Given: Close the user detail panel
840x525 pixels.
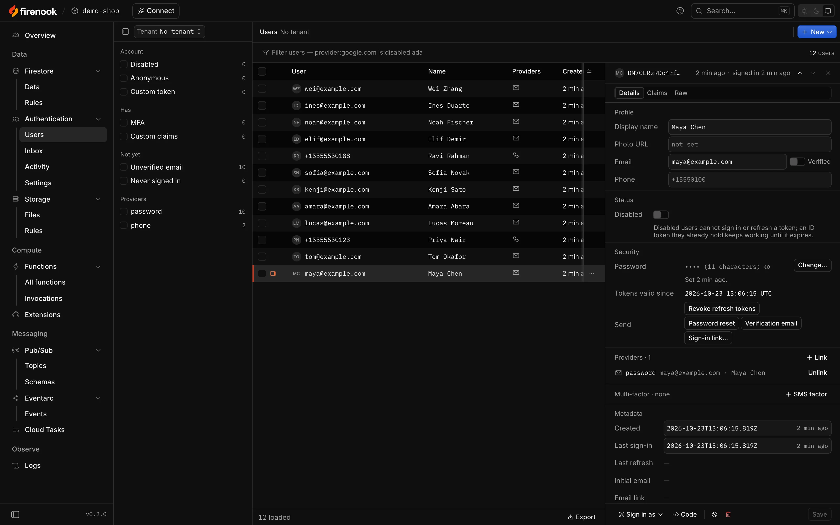Looking at the screenshot, I should 828,73.
